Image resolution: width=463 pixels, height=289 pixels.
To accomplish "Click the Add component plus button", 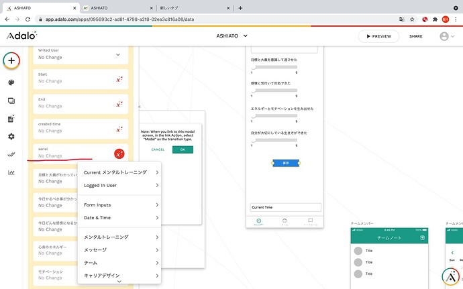I will point(11,61).
